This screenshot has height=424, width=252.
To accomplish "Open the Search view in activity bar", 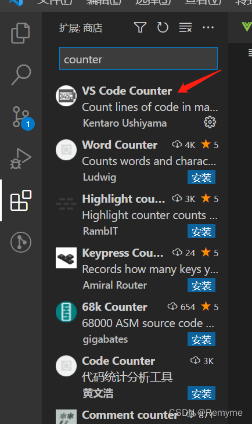I will click(x=21, y=74).
